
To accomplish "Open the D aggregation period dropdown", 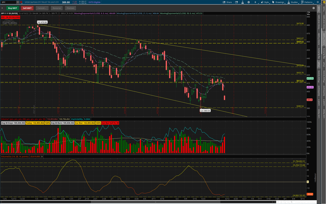I will tap(255, 2).
